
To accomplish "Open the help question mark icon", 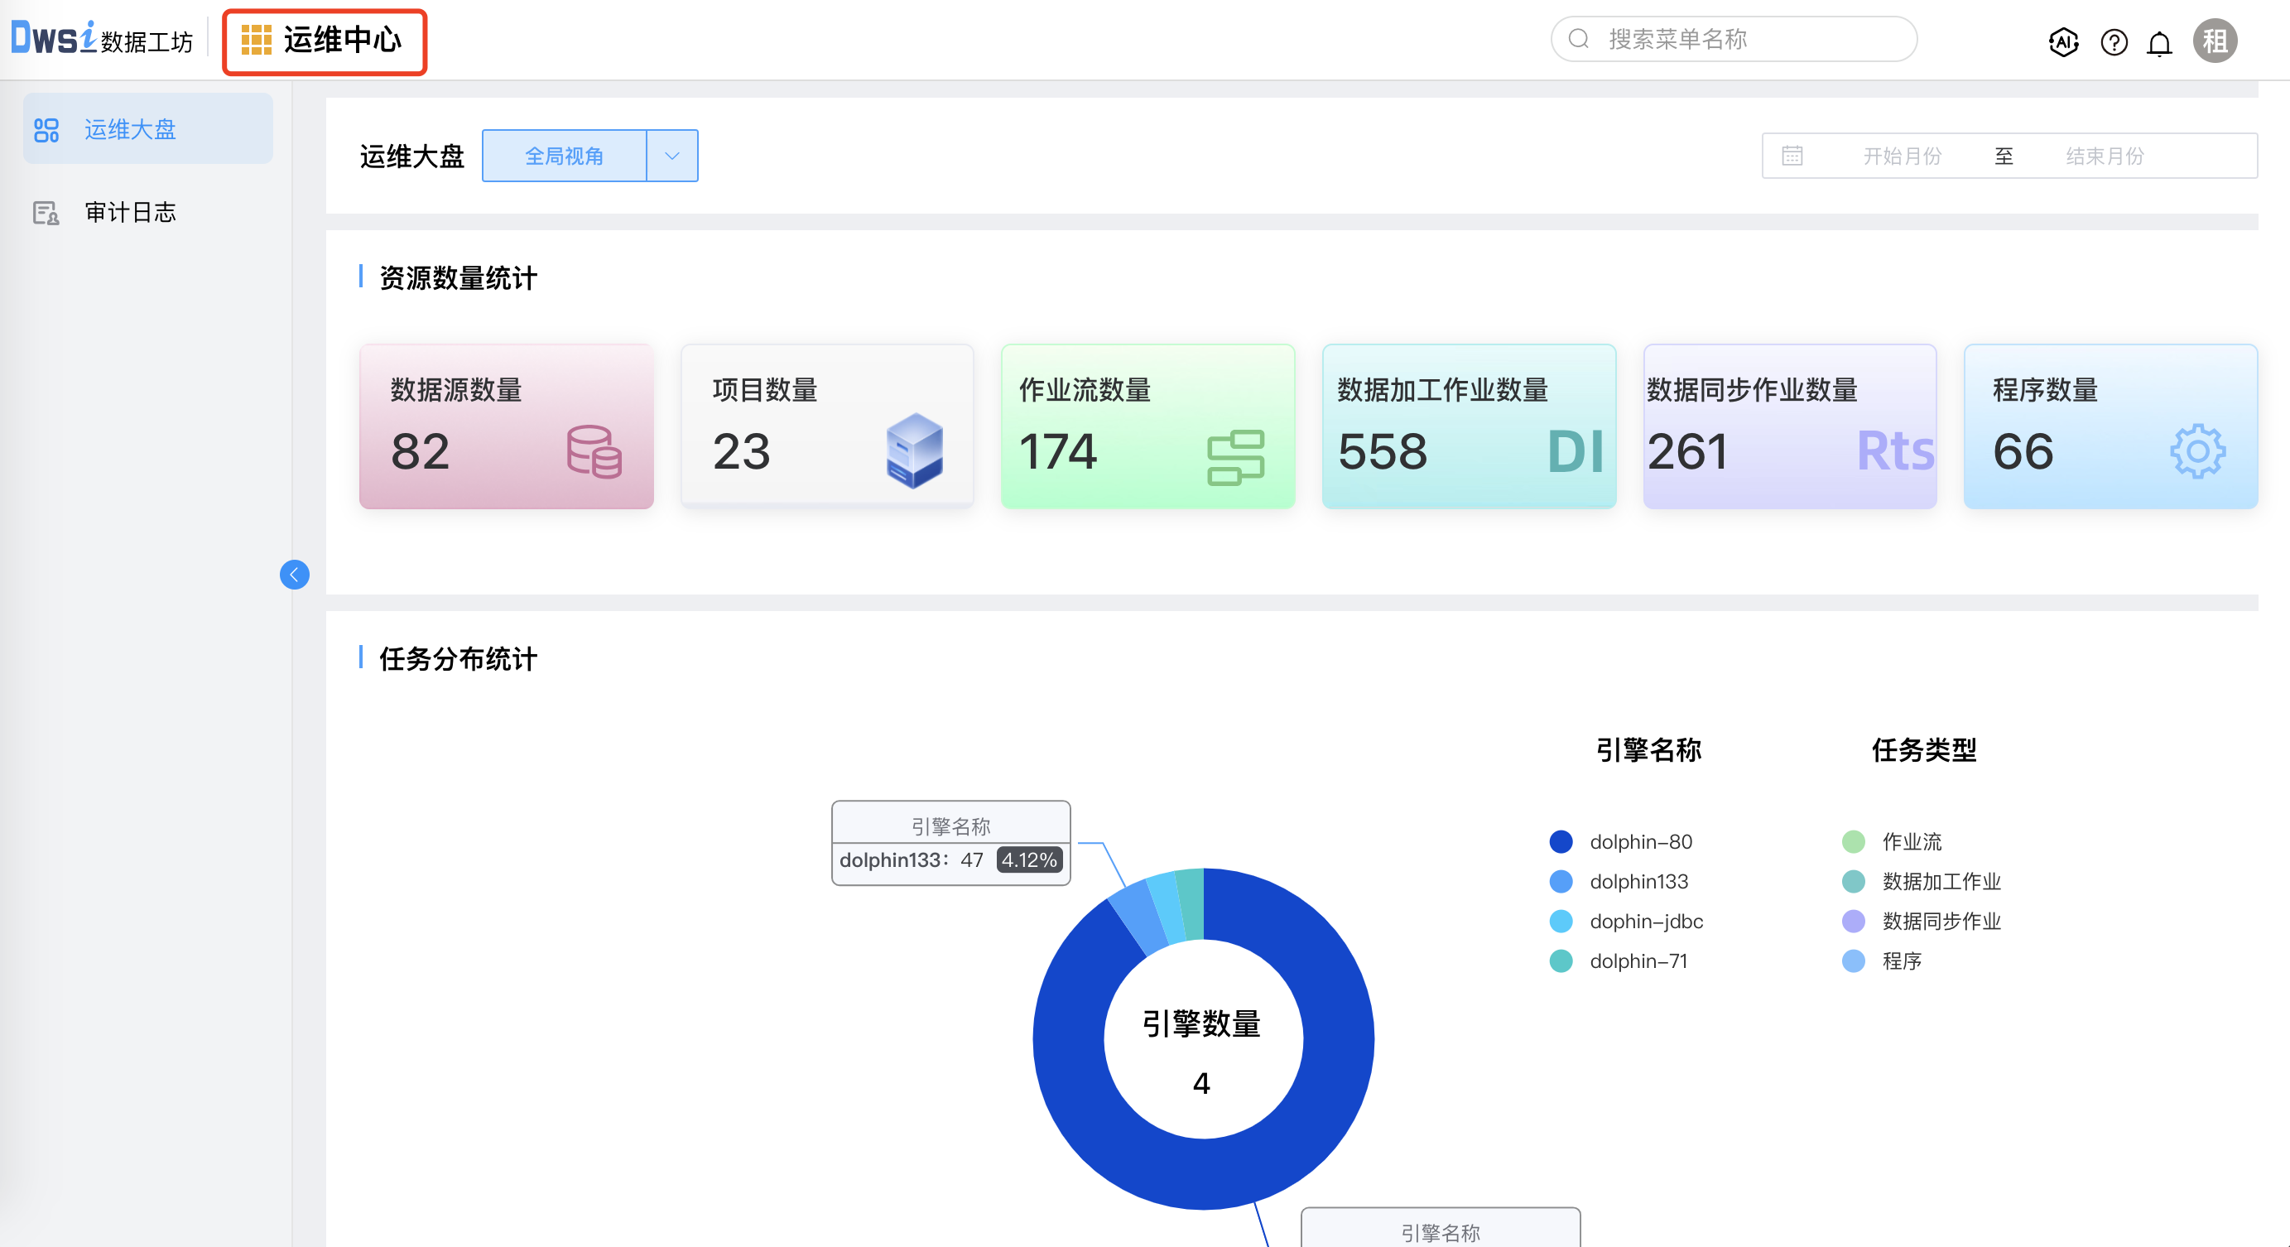I will [x=2113, y=41].
